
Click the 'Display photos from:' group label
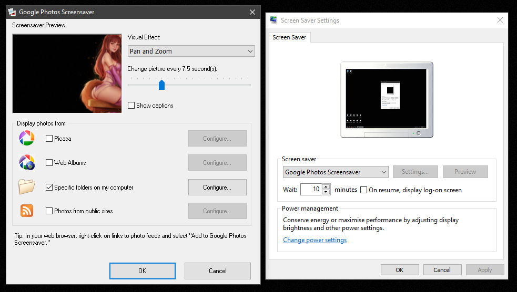click(x=42, y=123)
